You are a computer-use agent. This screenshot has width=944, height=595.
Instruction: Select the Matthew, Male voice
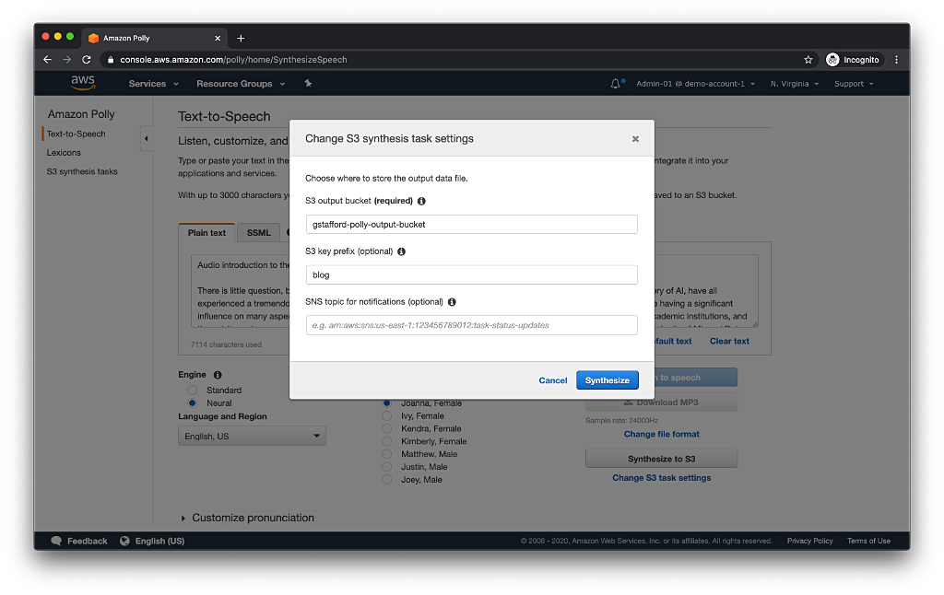tap(387, 454)
